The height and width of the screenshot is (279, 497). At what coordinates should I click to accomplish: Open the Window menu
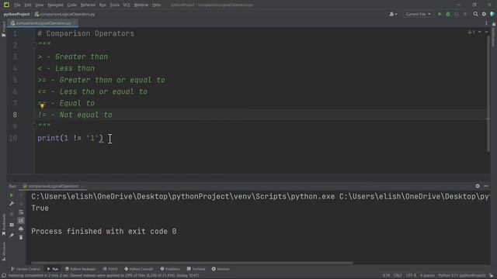pyautogui.click(x=141, y=5)
